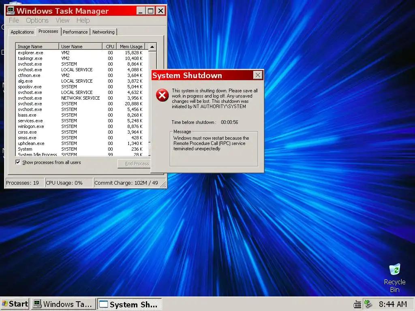Close the System Shutdown dialog
The height and width of the screenshot is (311, 415).
click(x=258, y=75)
